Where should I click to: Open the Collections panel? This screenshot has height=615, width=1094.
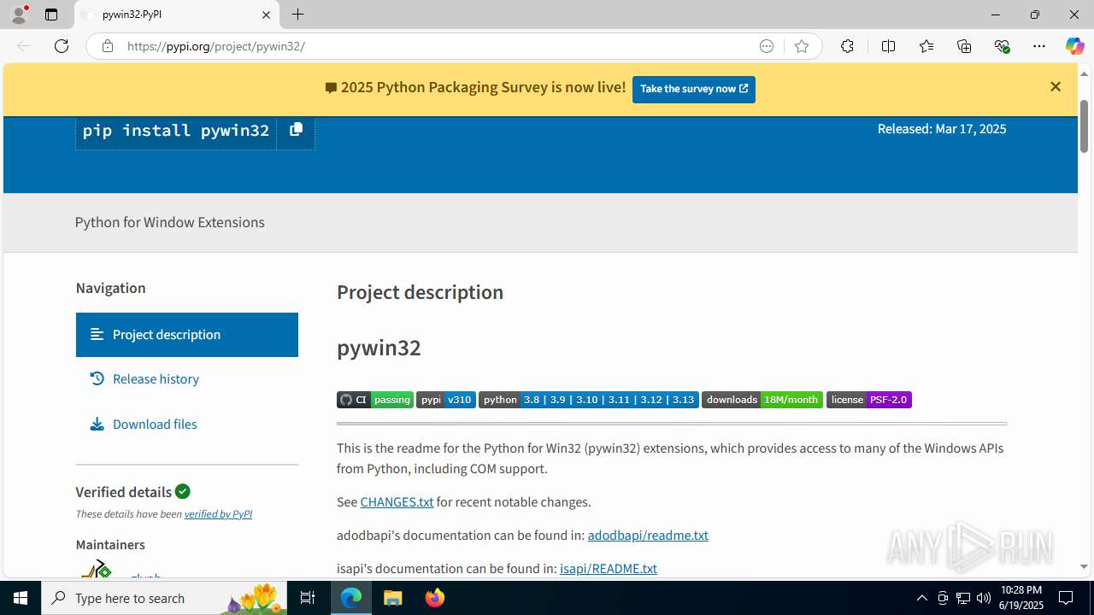(x=964, y=46)
